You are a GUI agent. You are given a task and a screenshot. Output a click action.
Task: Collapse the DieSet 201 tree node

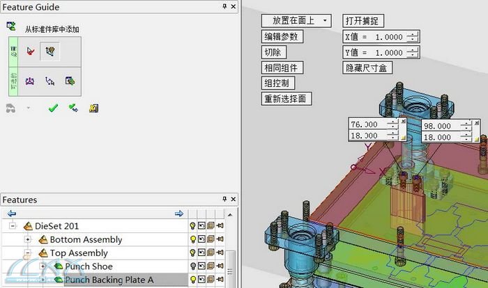(13, 226)
